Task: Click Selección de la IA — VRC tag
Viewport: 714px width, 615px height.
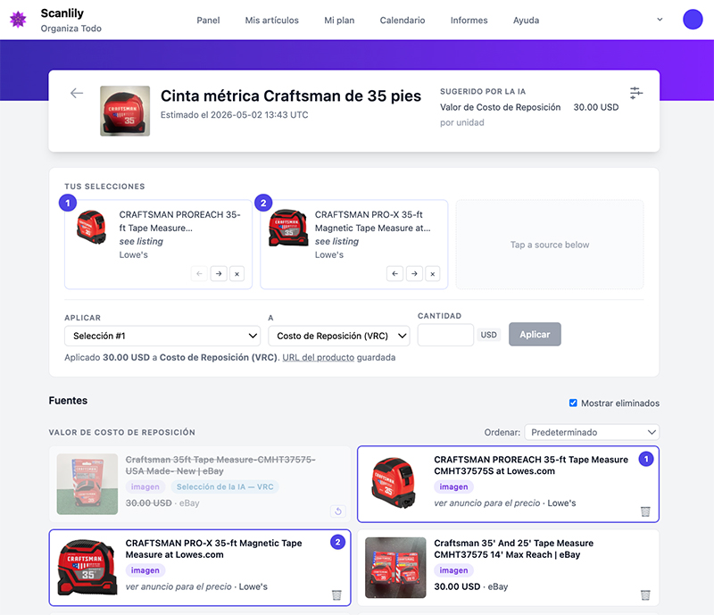Action: pos(225,486)
